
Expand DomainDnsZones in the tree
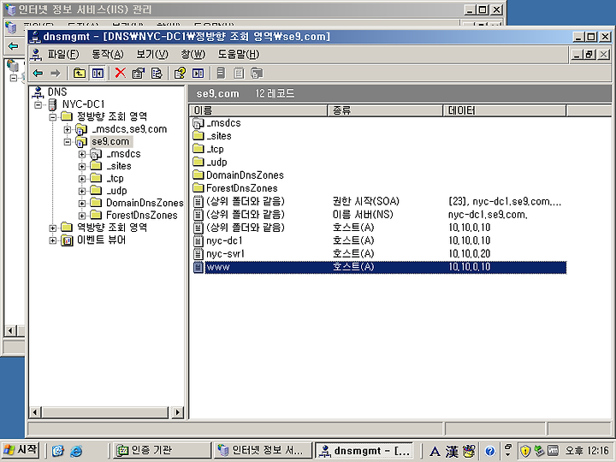[x=82, y=203]
